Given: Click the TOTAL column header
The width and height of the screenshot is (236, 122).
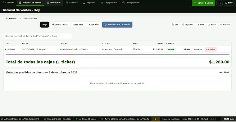Looking at the screenshot, I should [160, 43].
